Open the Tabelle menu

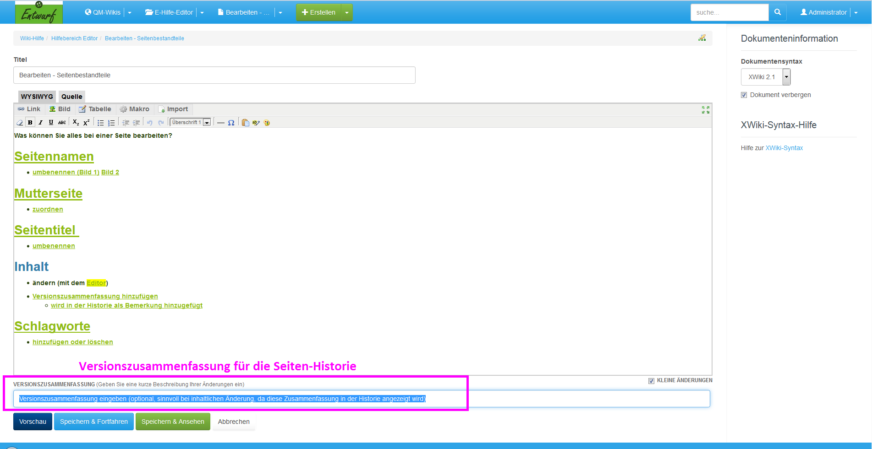point(95,109)
